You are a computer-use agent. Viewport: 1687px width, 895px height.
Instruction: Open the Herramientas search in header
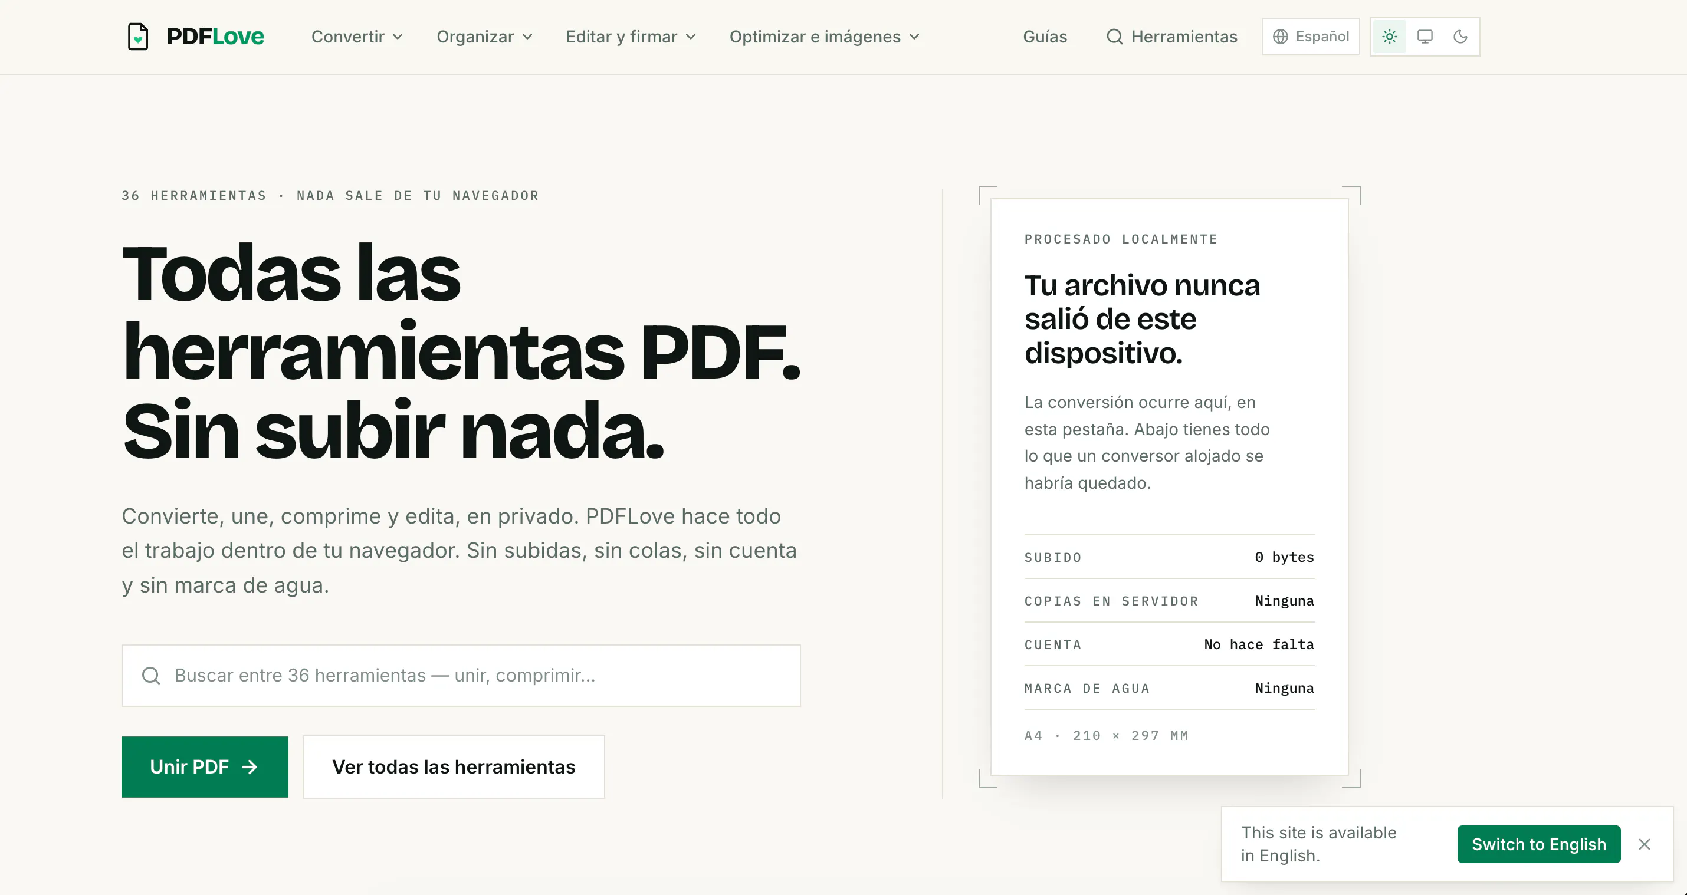point(1171,37)
